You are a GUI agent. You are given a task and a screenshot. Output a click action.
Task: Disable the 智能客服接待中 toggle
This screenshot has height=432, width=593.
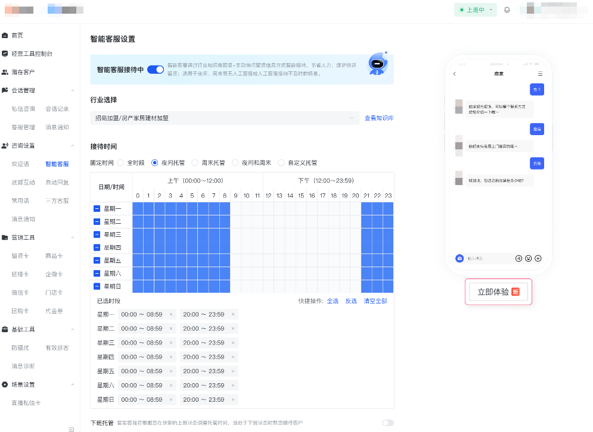click(155, 69)
